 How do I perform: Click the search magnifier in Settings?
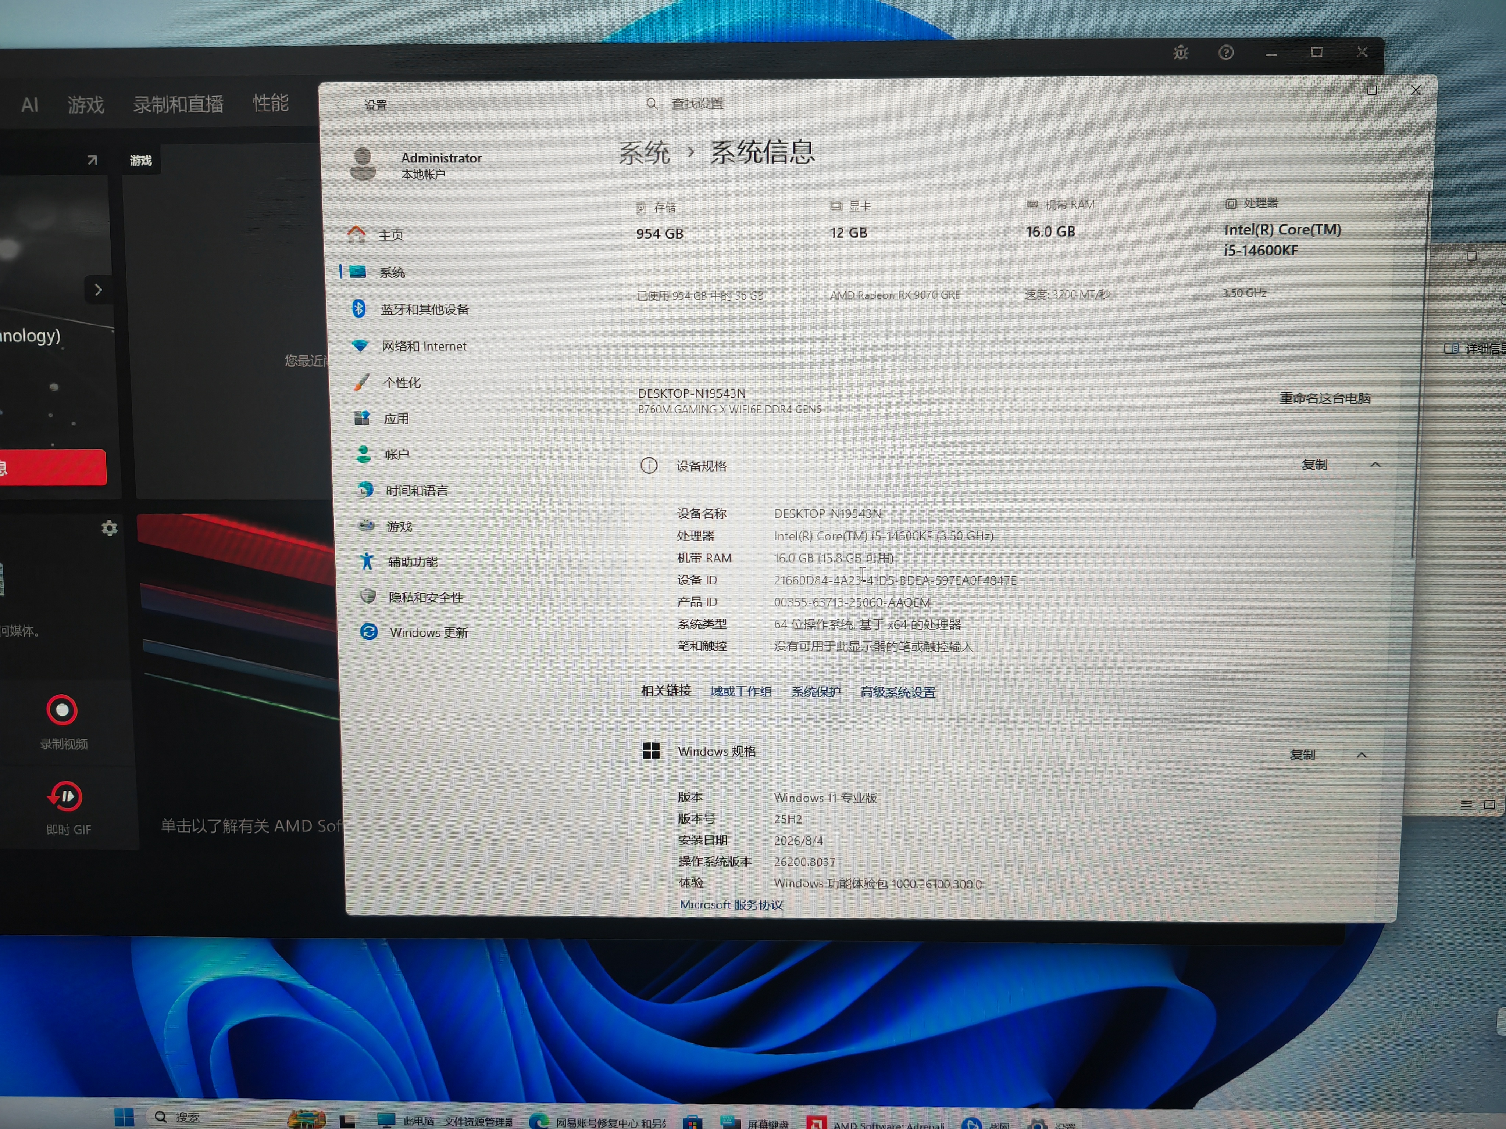pyautogui.click(x=652, y=103)
